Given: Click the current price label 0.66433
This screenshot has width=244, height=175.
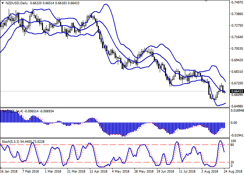Looking at the screenshot, I should (x=237, y=91).
